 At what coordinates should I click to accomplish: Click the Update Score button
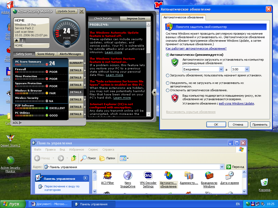[x=67, y=11]
